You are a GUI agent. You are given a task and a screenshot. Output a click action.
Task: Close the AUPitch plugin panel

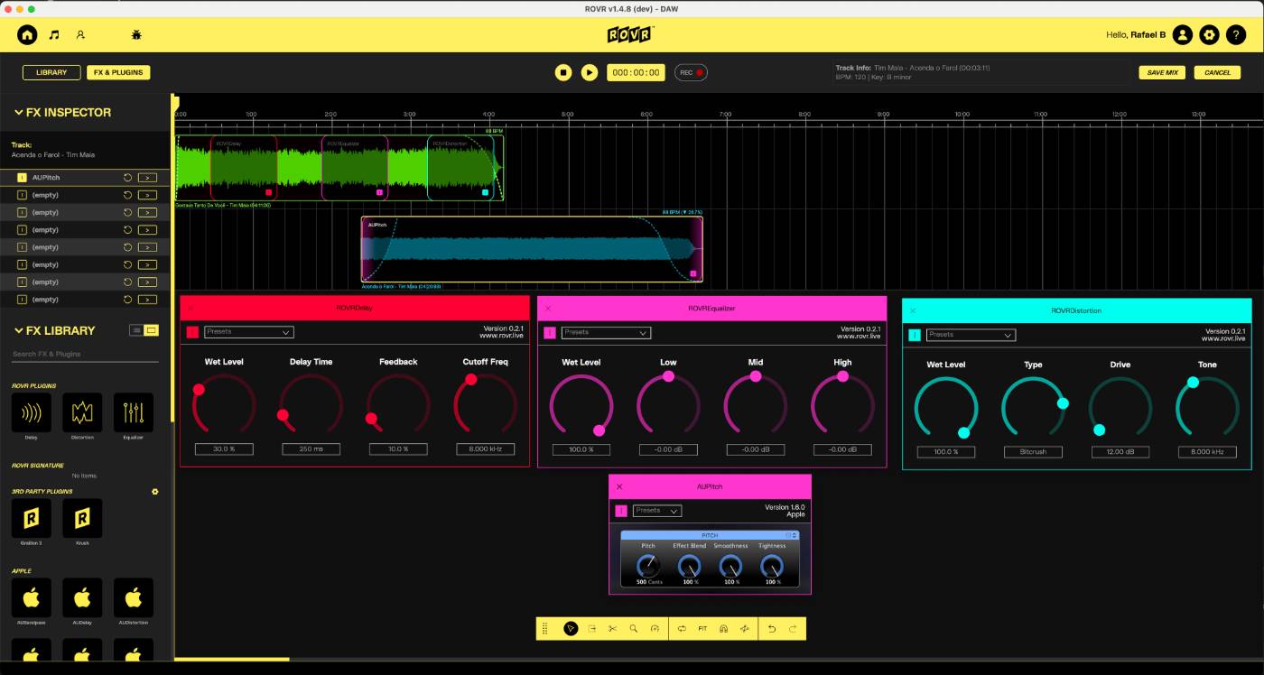619,486
